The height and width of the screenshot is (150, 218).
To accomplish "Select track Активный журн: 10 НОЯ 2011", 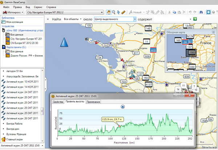I will pos(20,82).
